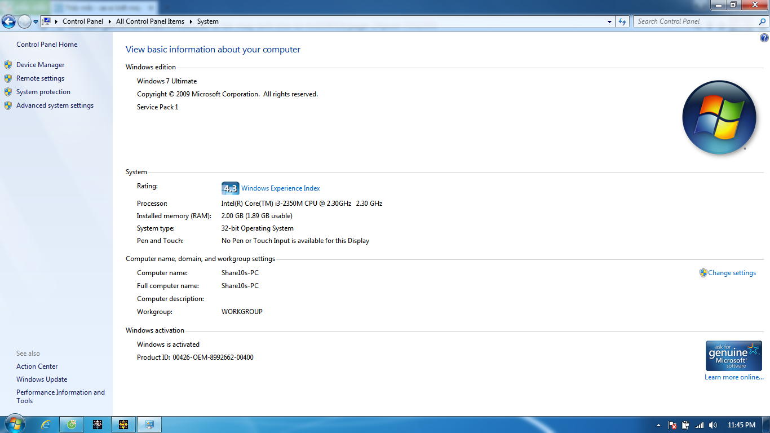
Task: Click the 4.3 rating badge icon
Action: [230, 188]
